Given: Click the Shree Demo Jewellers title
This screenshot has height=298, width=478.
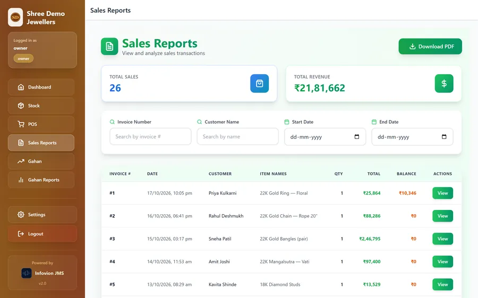Looking at the screenshot, I should point(46,17).
